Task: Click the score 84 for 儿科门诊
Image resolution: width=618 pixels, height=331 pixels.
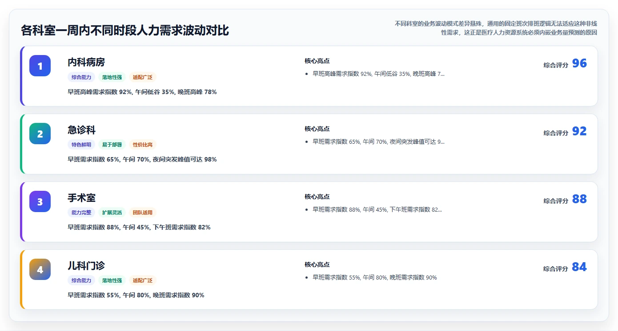Action: coord(579,267)
